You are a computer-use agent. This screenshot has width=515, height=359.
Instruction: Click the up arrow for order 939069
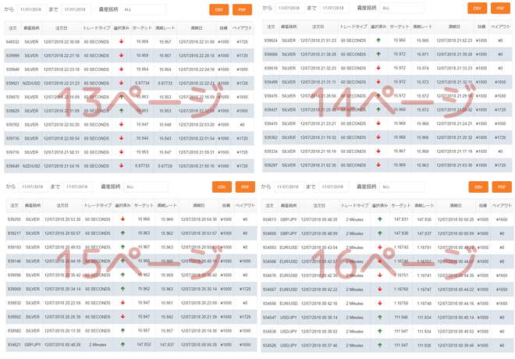(x=123, y=289)
